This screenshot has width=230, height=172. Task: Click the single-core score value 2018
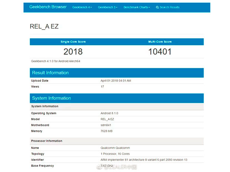coord(73,52)
